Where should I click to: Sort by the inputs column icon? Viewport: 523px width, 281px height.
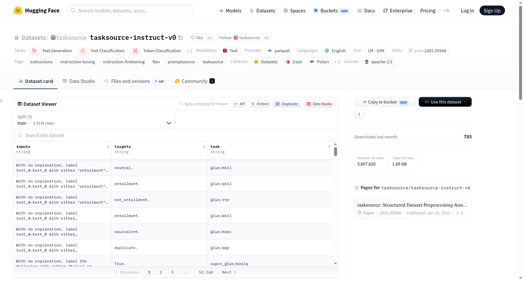tap(108, 147)
